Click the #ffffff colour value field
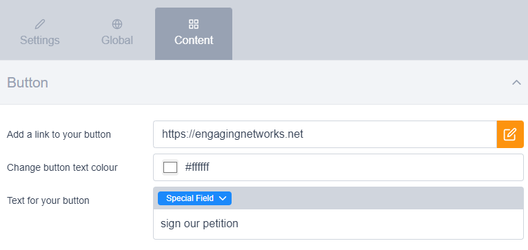The image size is (528, 250). click(x=338, y=167)
